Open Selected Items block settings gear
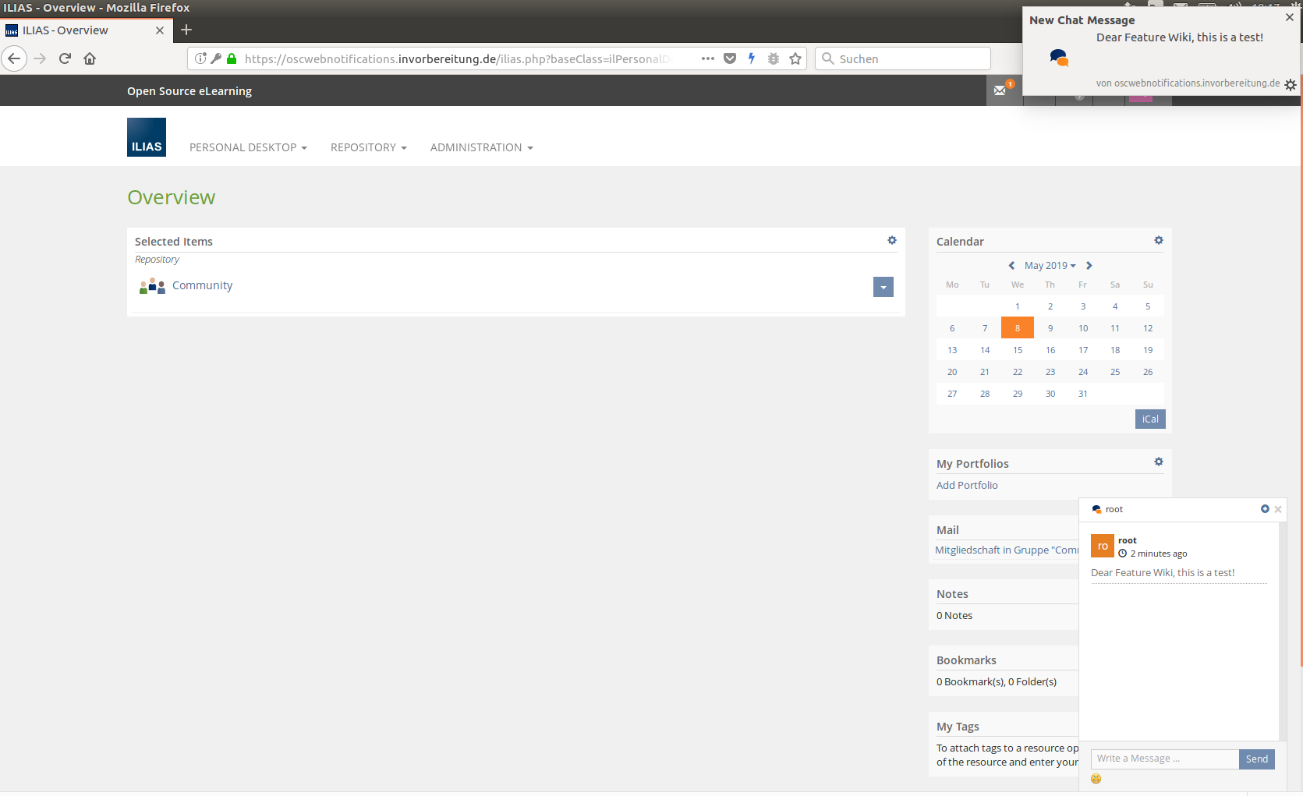This screenshot has width=1303, height=796. [892, 240]
